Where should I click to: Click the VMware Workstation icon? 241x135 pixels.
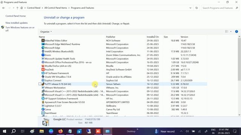(43, 88)
